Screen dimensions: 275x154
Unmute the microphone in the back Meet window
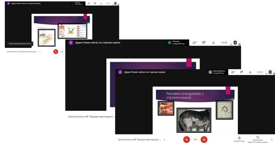tap(56, 52)
